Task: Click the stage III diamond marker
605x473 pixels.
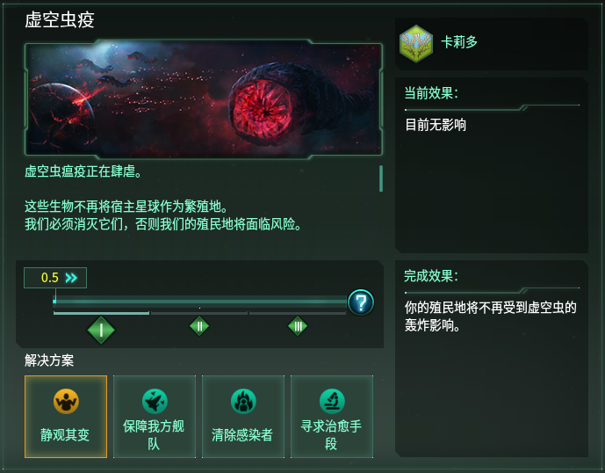Action: (x=298, y=326)
